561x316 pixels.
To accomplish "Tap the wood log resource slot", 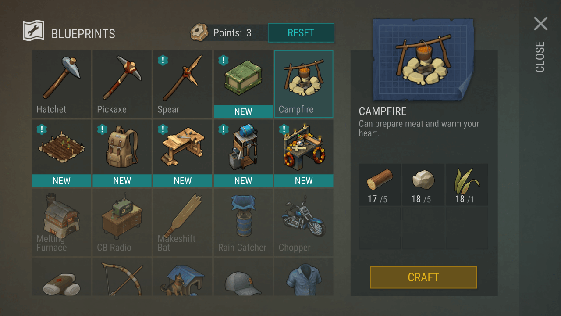I will (x=380, y=185).
